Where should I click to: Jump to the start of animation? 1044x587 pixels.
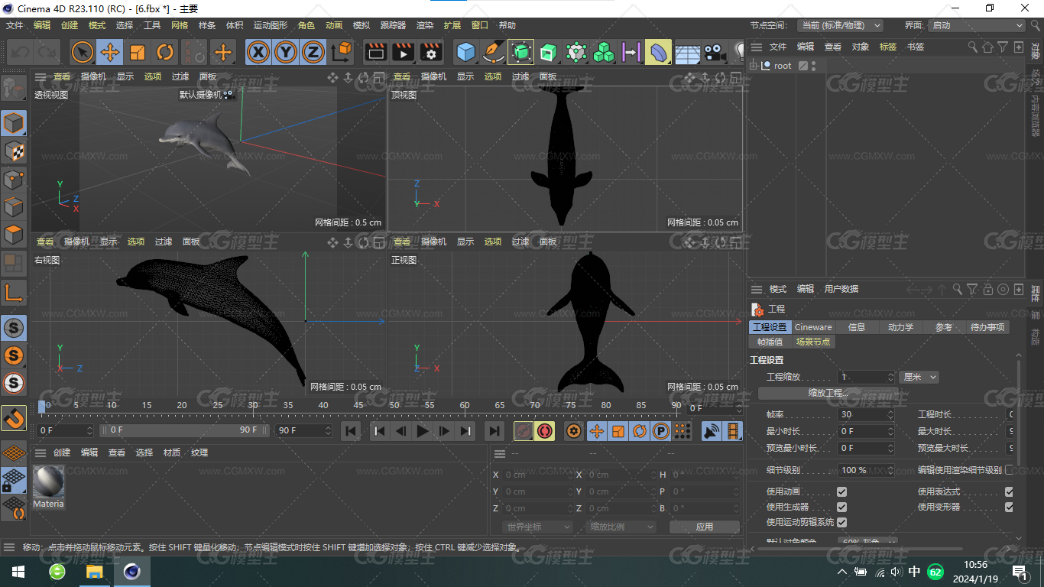[351, 431]
